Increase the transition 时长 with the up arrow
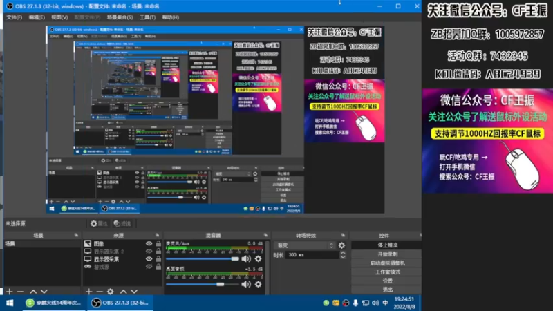The width and height of the screenshot is (553, 311). 343,252
